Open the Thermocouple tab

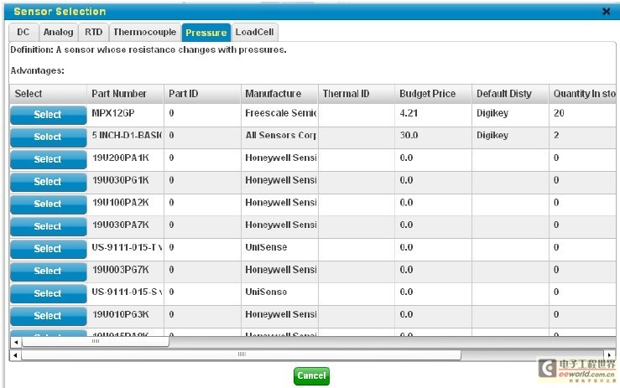coord(144,33)
